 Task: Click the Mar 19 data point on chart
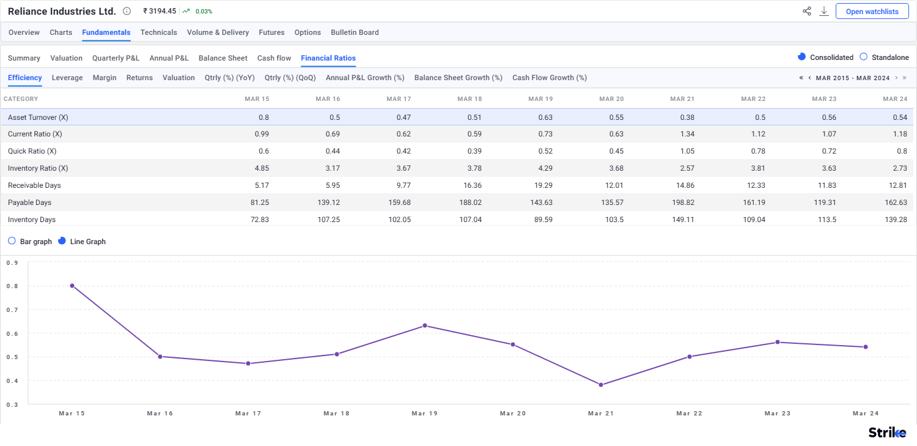pyautogui.click(x=425, y=325)
